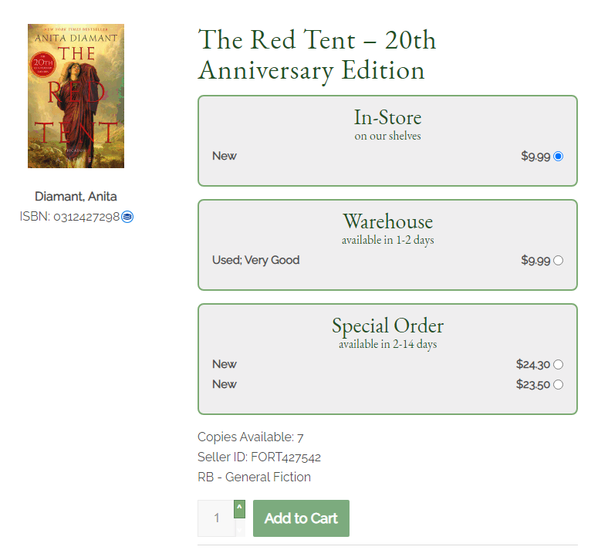The height and width of the screenshot is (550, 608).
Task: Choose the Special Order $24.30 option
Action: click(558, 364)
